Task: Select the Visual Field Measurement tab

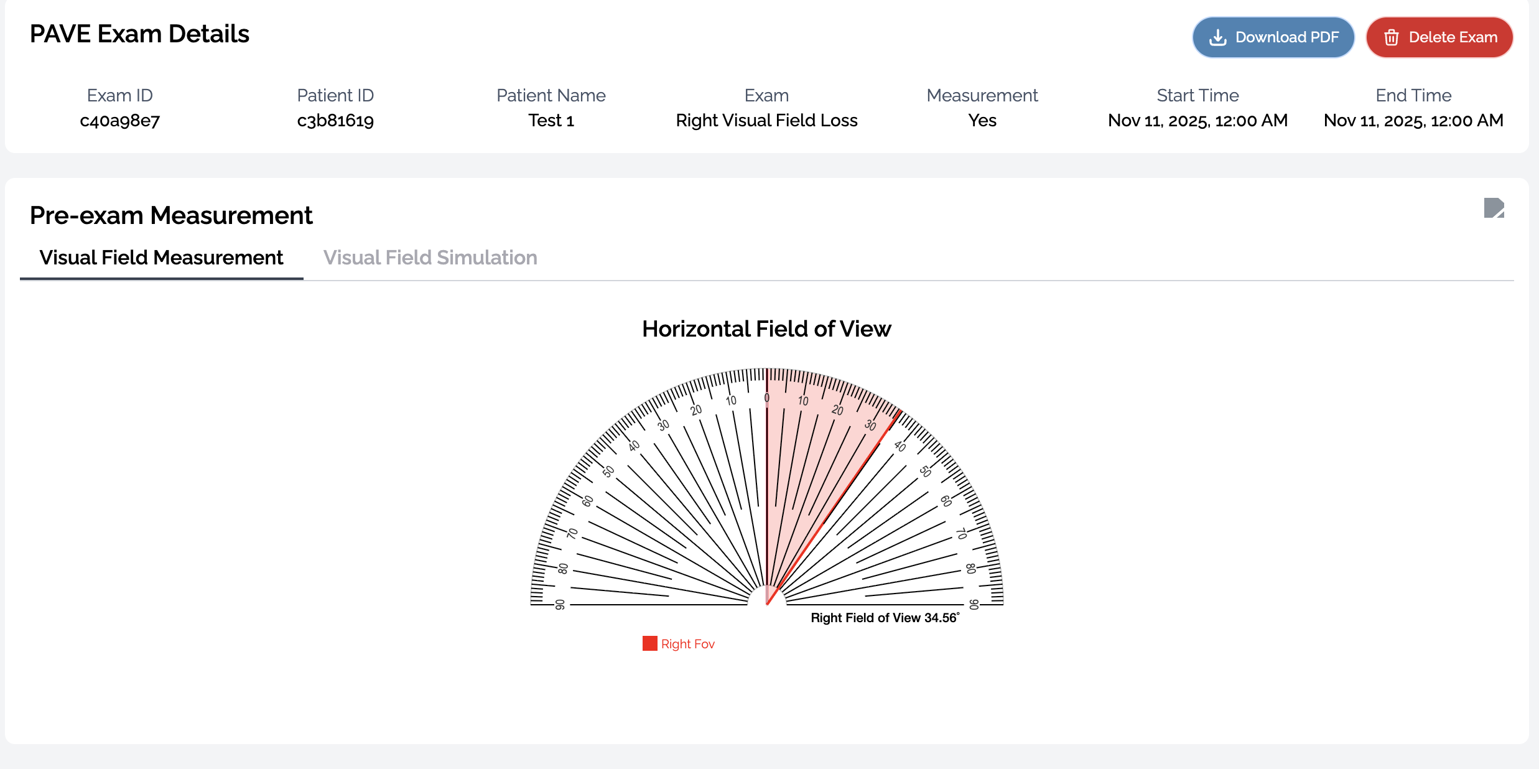Action: [x=161, y=258]
